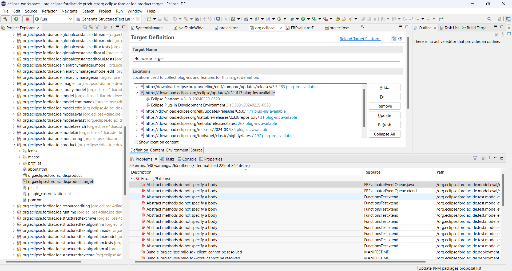Click the Target Name input field
512x271 pixels.
(266, 59)
